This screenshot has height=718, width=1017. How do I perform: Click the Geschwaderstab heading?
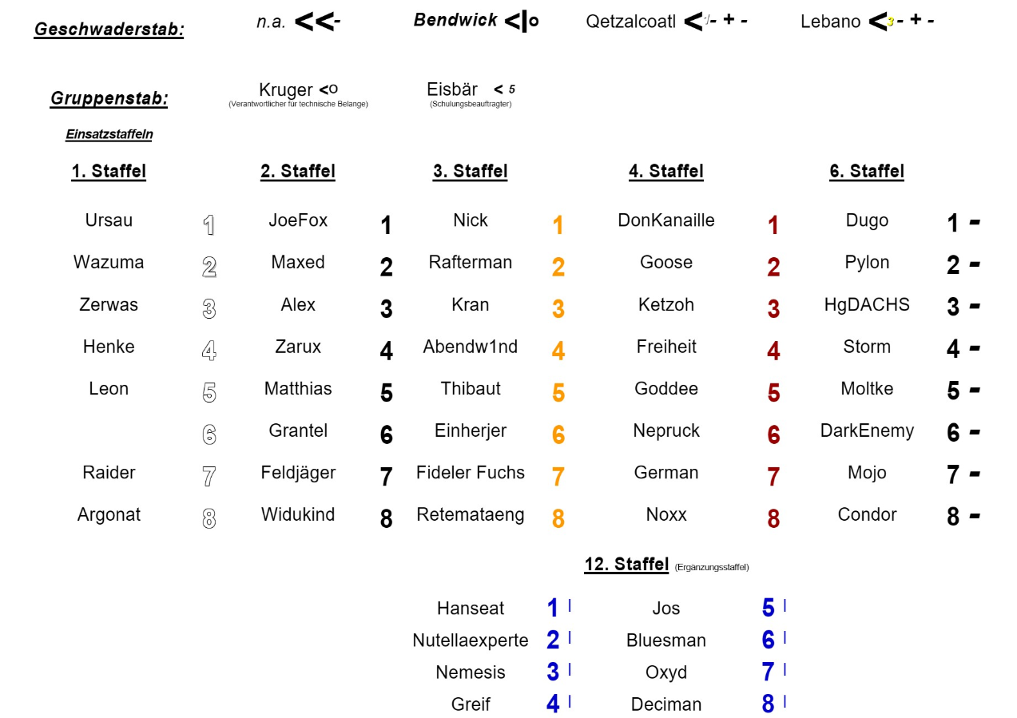click(109, 30)
